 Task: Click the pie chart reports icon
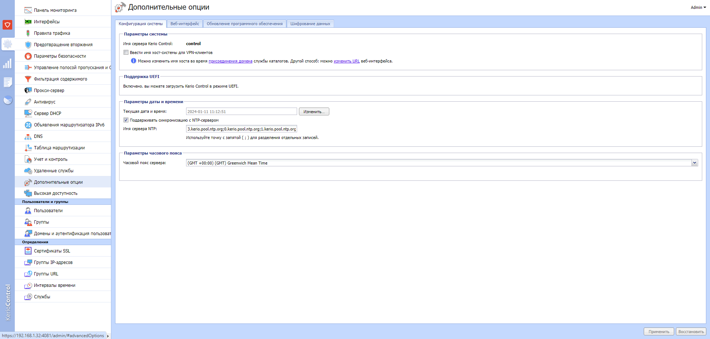coord(7,100)
